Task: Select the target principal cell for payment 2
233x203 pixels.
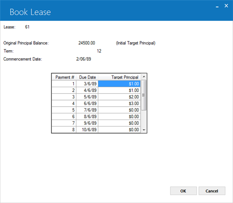Action: [x=119, y=90]
